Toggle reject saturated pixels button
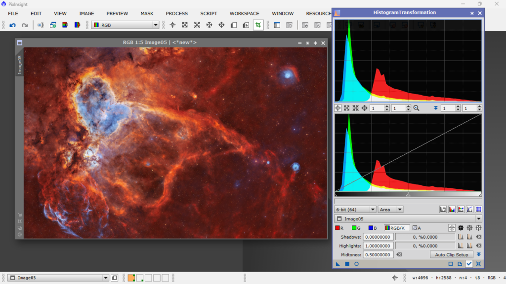 click(443, 210)
